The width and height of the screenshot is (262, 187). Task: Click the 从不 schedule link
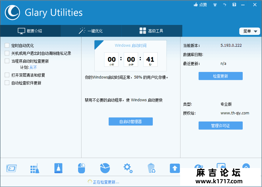(x=33, y=67)
